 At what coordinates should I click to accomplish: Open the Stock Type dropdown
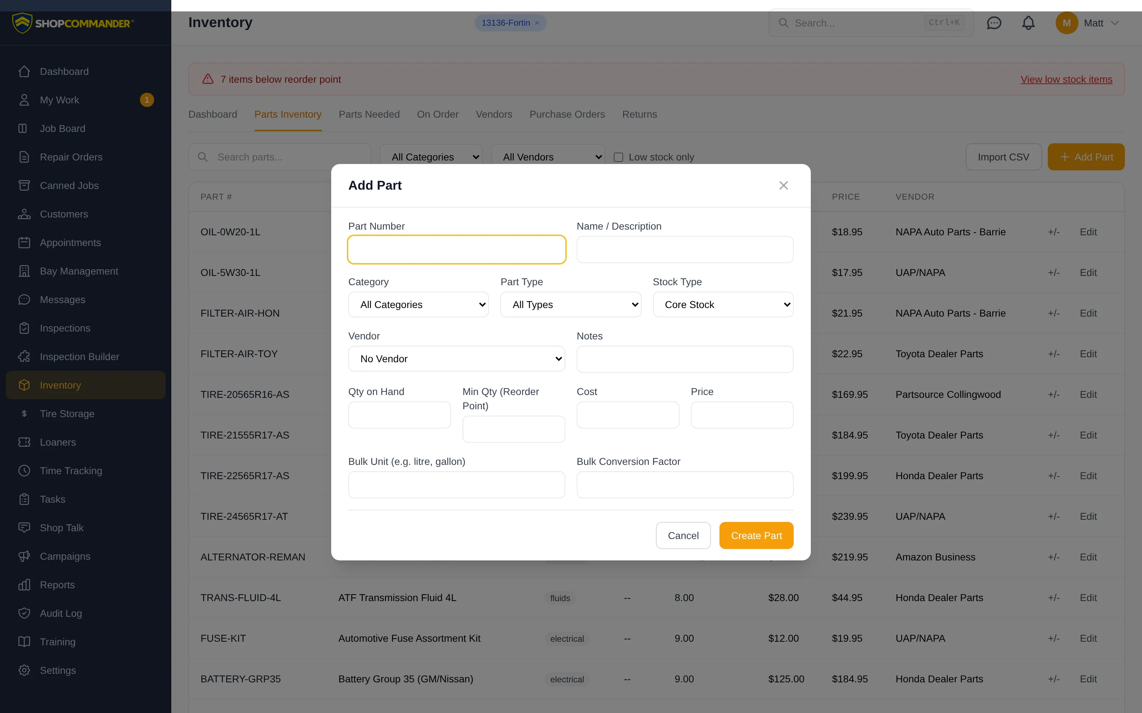(x=723, y=304)
